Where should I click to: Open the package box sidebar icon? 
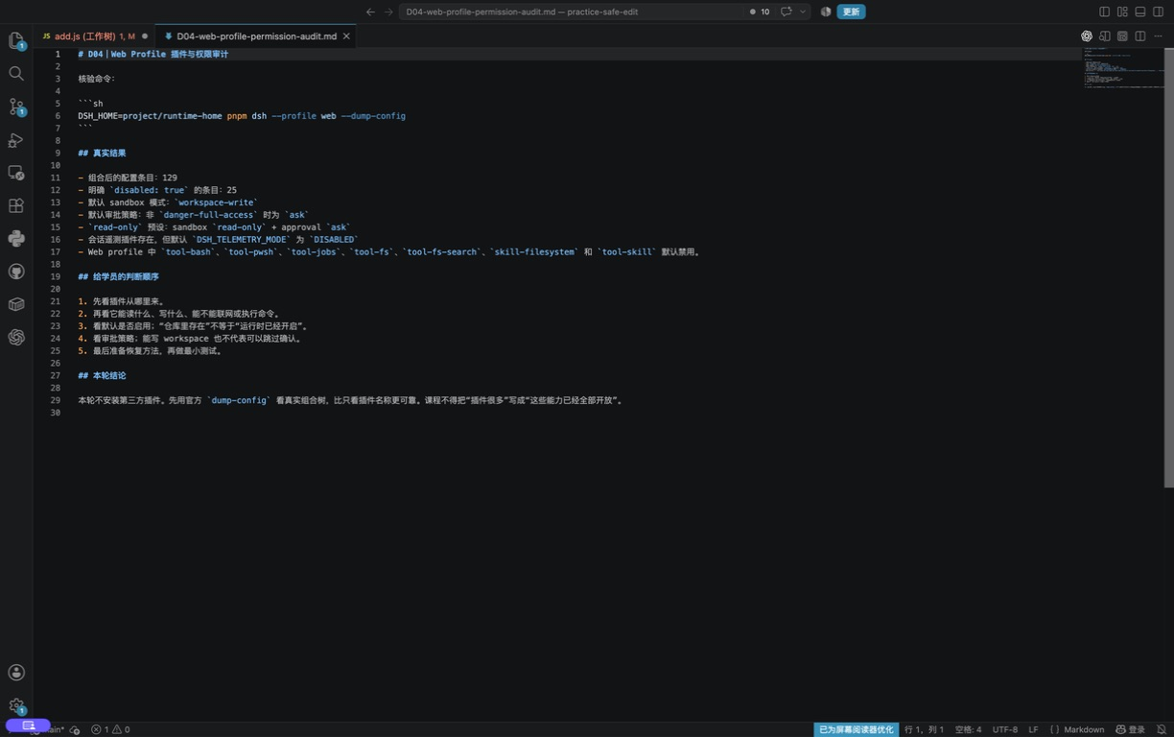pyautogui.click(x=16, y=304)
